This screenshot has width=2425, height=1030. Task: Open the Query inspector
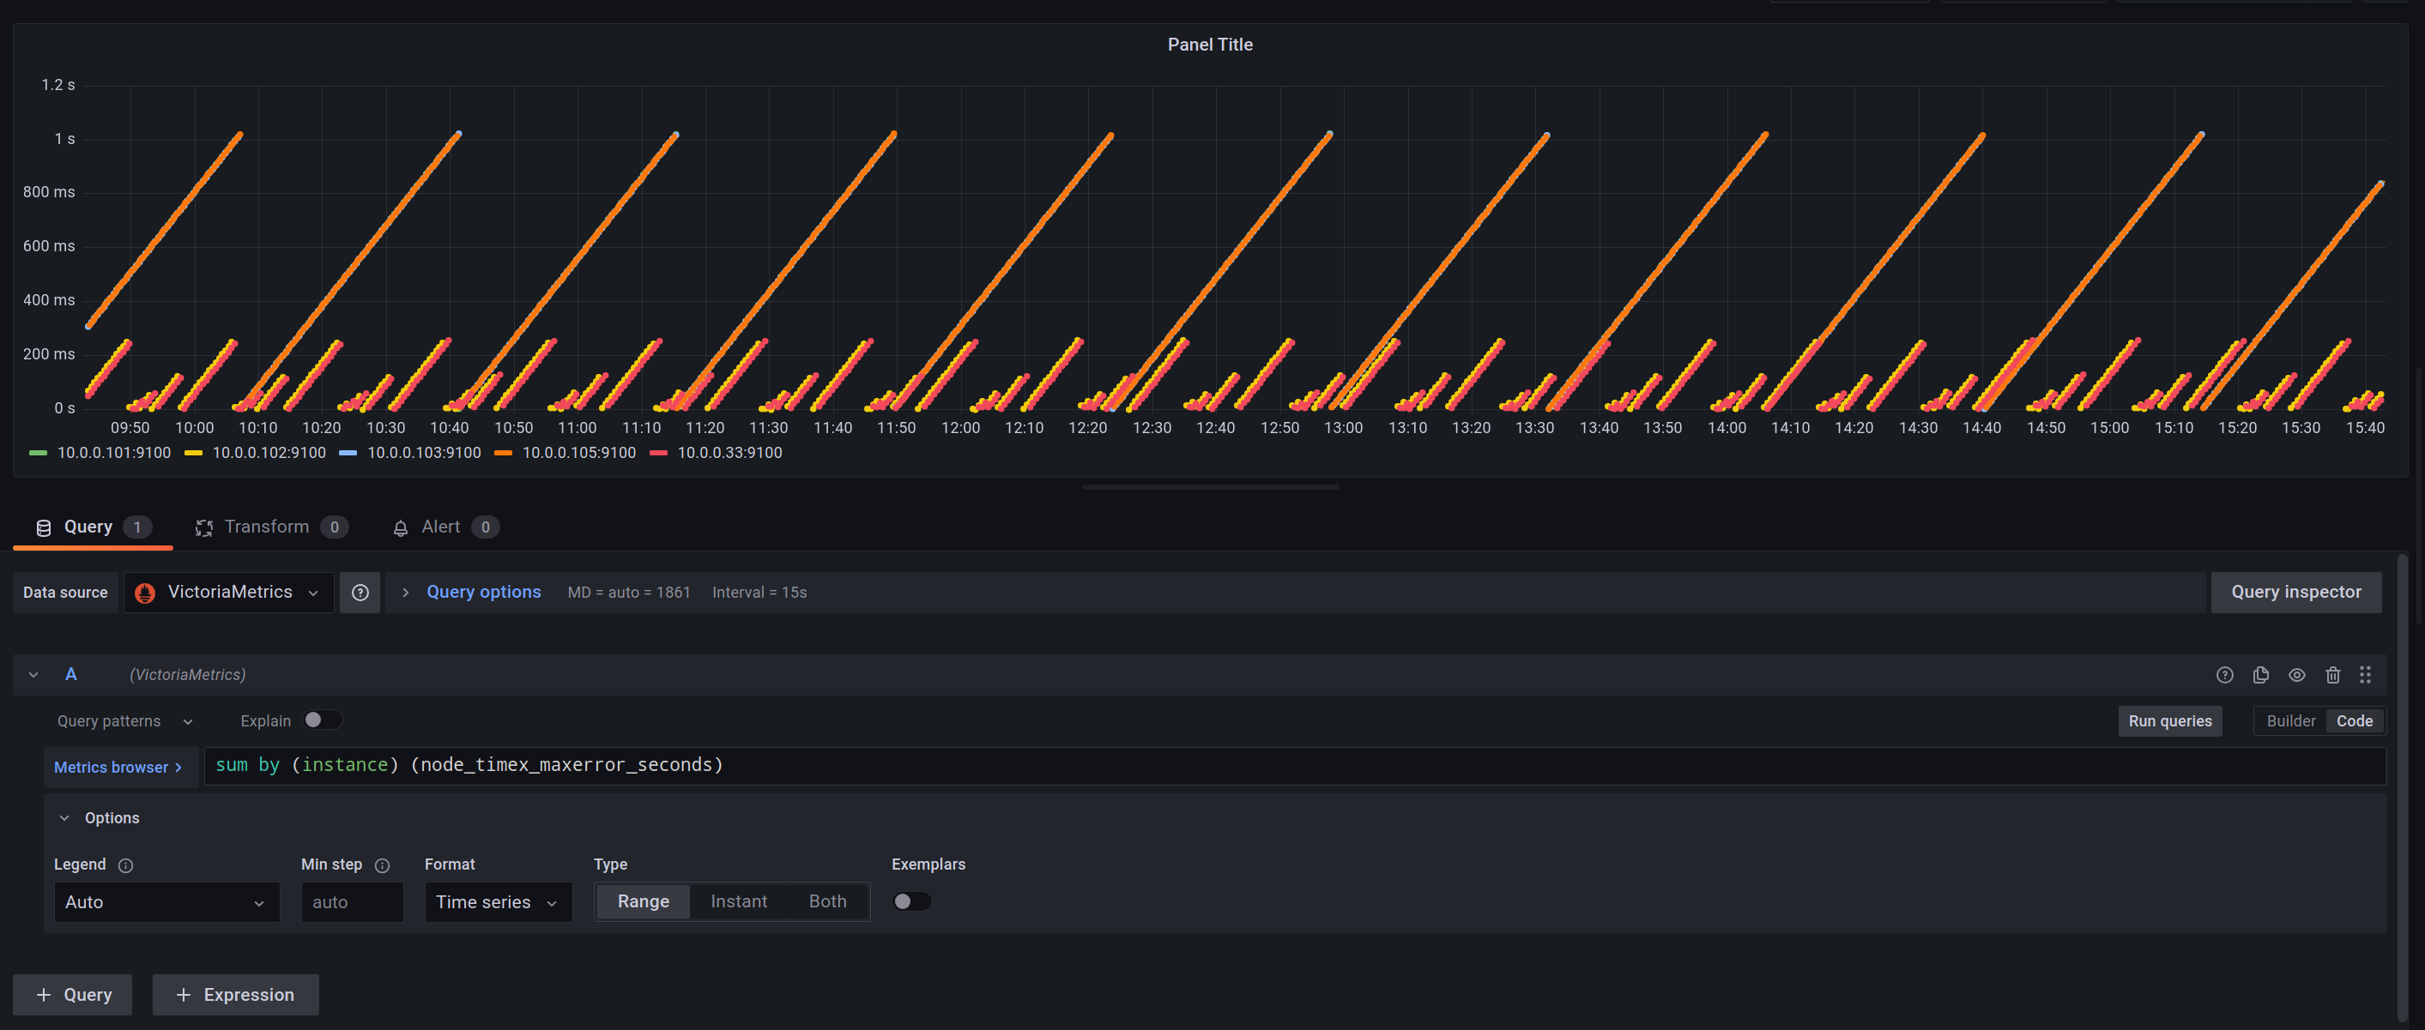(2297, 592)
